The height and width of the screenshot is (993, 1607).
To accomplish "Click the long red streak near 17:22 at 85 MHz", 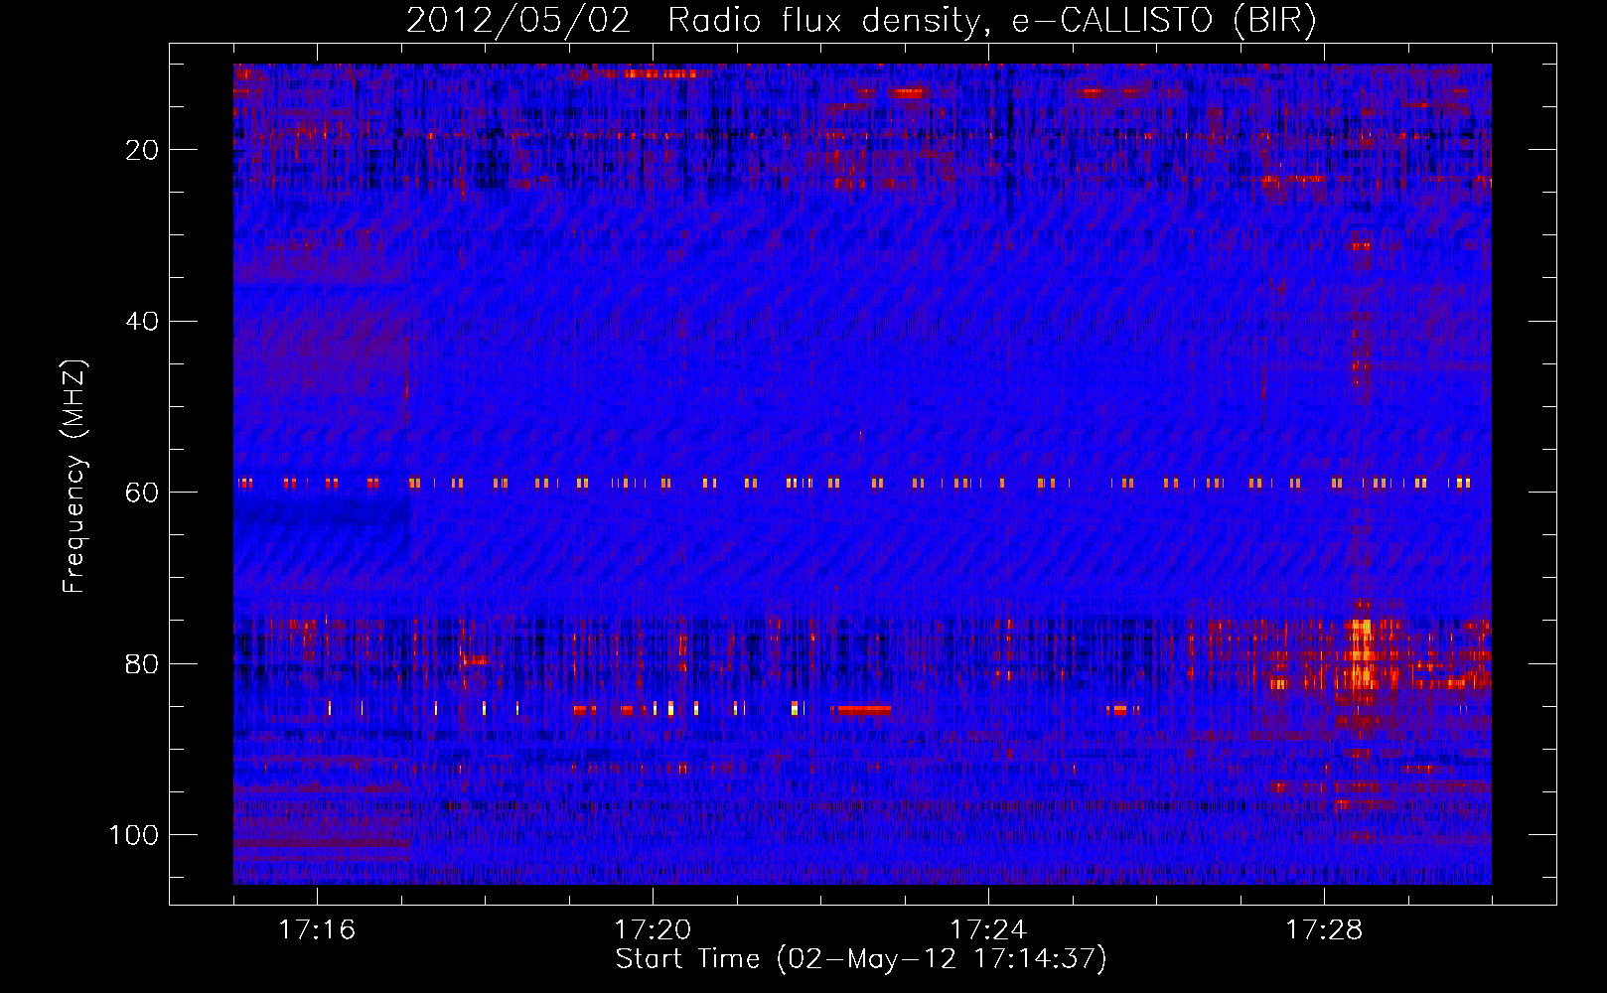I will click(862, 709).
